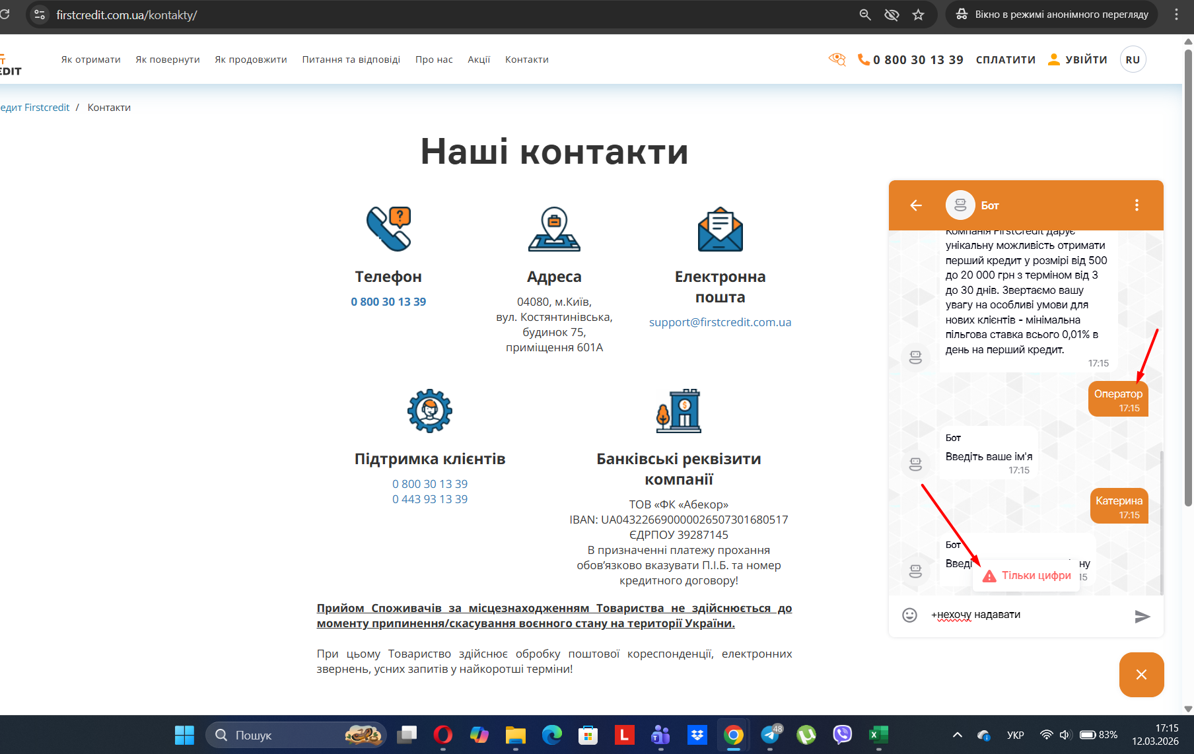Click the chat conversation scrollbar thumb
The height and width of the screenshot is (754, 1194).
1161,522
